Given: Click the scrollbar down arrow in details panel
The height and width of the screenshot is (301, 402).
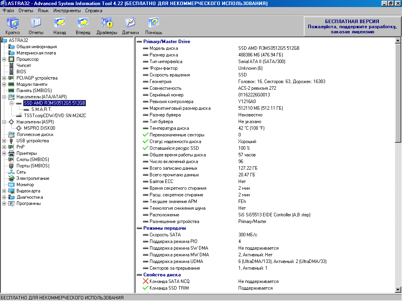Looking at the screenshot, I should click(398, 290).
